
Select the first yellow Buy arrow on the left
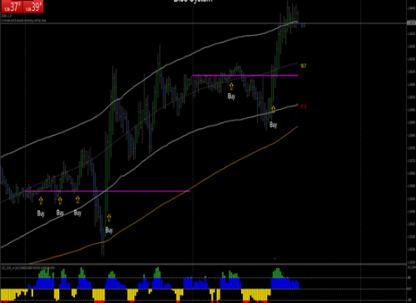[x=41, y=201]
